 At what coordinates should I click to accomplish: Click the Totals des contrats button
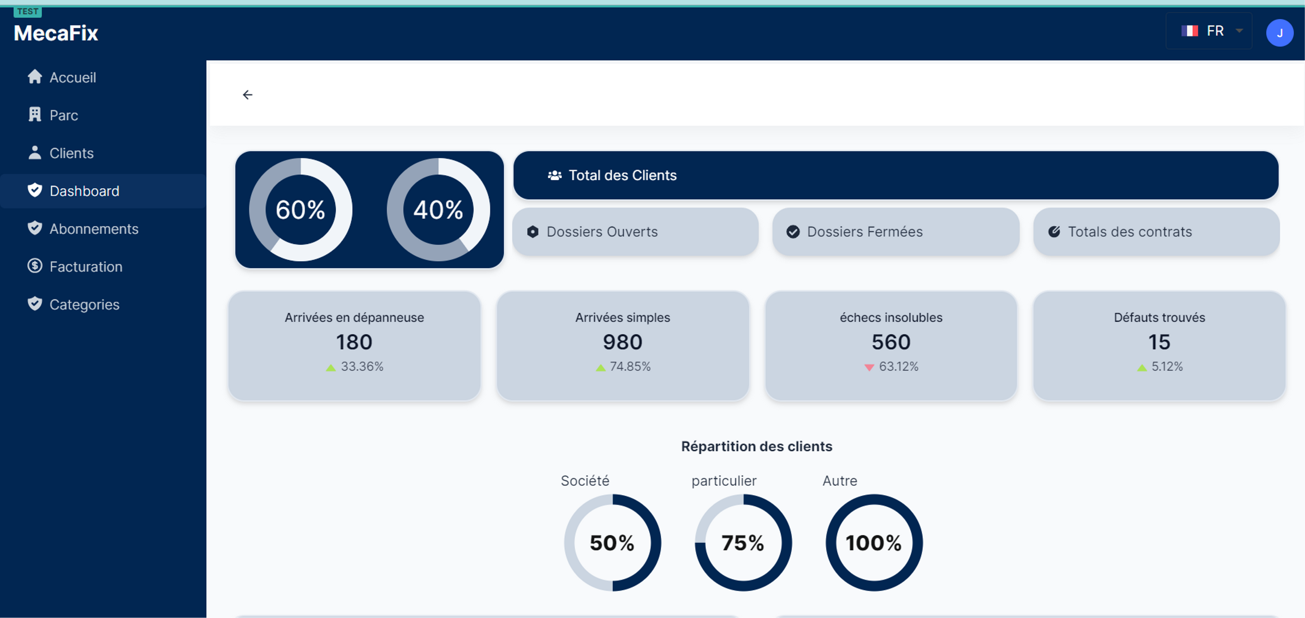(1156, 232)
